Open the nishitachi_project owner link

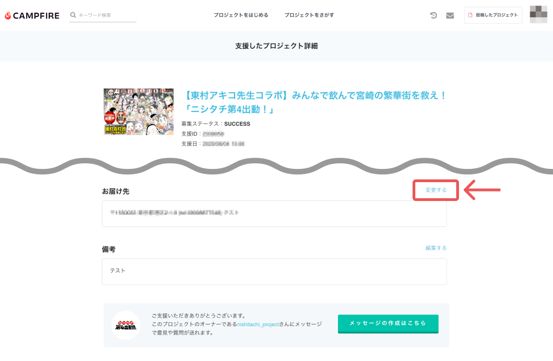[258, 324]
